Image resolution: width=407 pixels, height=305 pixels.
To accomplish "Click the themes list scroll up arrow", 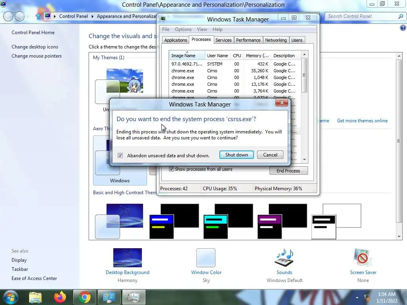I will tap(399, 56).
